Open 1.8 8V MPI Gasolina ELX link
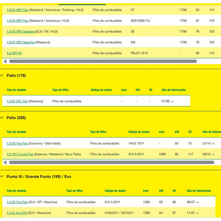This screenshot has height=221, width=221. pos(21,31)
